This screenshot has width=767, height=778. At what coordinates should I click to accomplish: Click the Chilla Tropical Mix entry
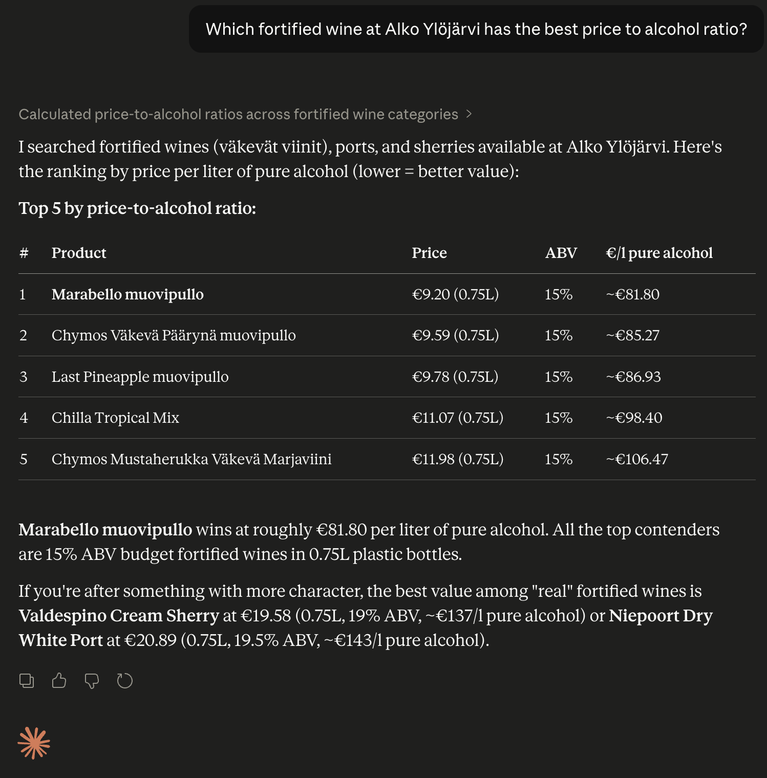point(115,418)
